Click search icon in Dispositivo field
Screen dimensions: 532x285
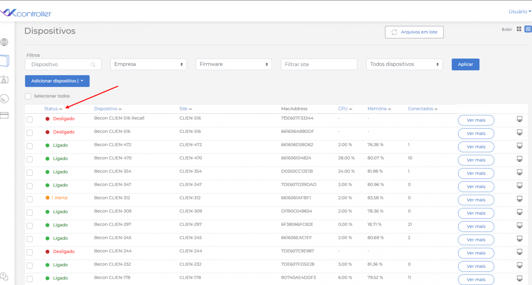click(93, 64)
